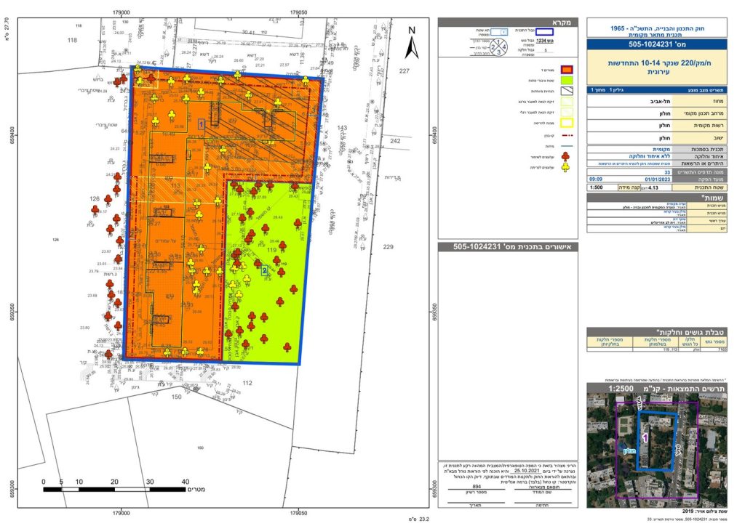The image size is (745, 526).
Task: Click the טבלת גושים וחלקות table header
Action: 657,332
